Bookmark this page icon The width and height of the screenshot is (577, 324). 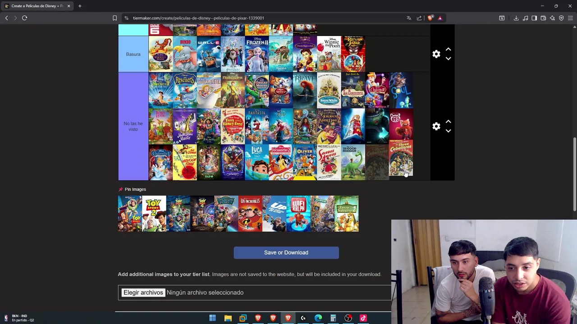[114, 18]
